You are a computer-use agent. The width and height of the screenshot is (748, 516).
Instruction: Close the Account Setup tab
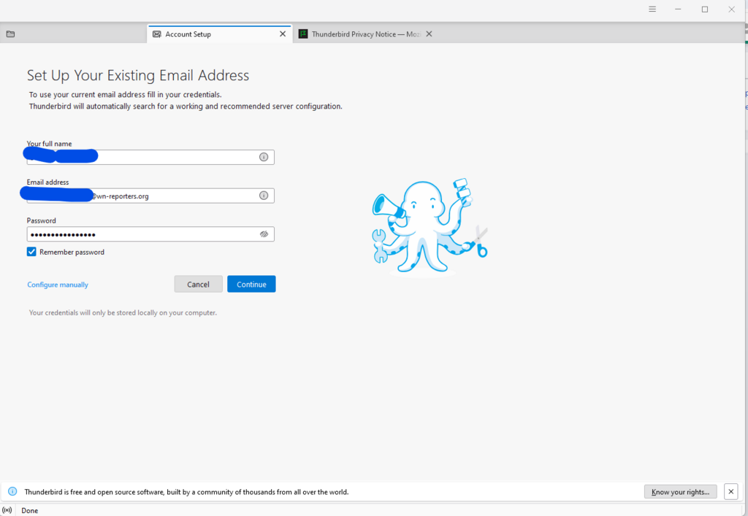283,34
